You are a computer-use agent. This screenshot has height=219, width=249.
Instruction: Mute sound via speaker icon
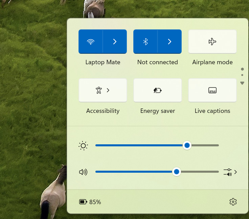pos(83,172)
